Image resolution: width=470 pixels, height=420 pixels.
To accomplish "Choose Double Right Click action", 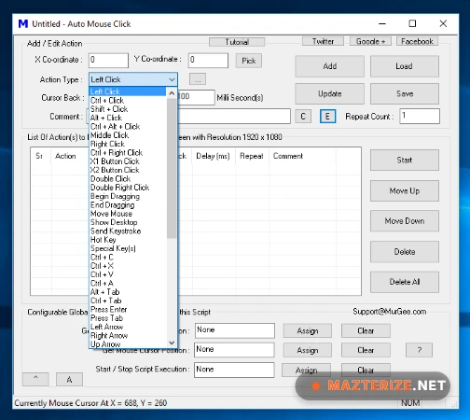I will coord(128,188).
